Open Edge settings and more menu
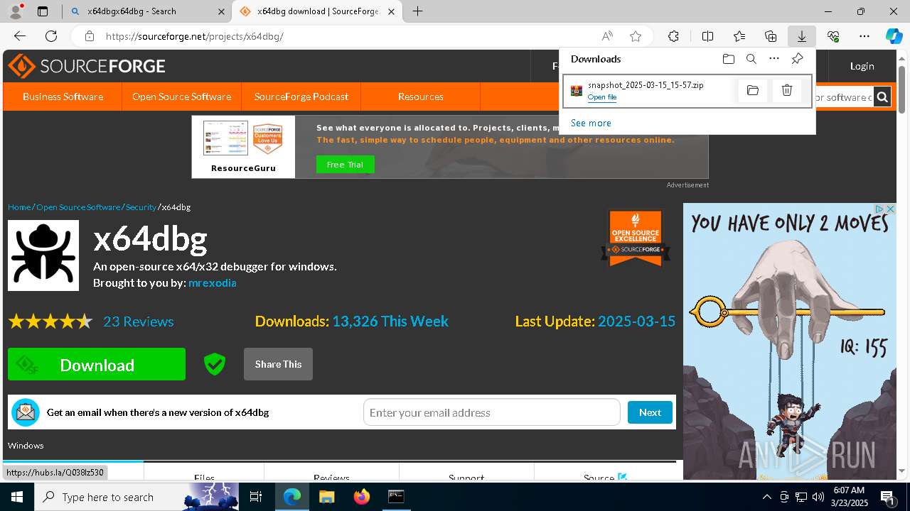910x511 pixels. [x=864, y=36]
